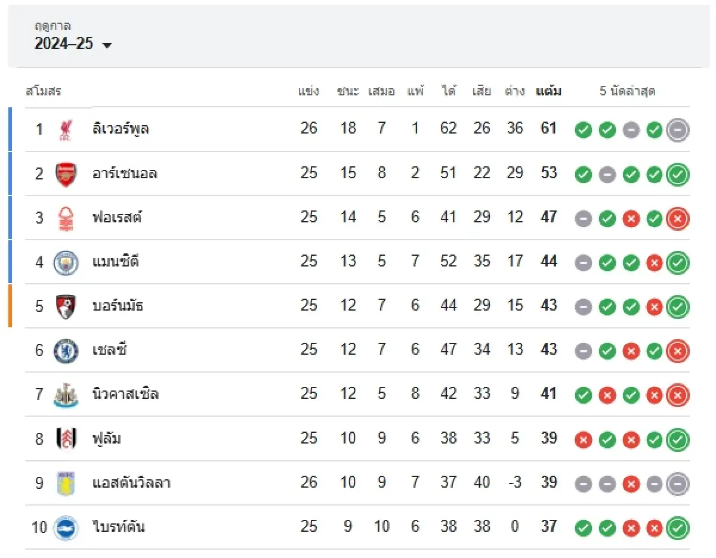
Task: Click the 5 นัดล่าสุด column header
Action: coord(628,92)
